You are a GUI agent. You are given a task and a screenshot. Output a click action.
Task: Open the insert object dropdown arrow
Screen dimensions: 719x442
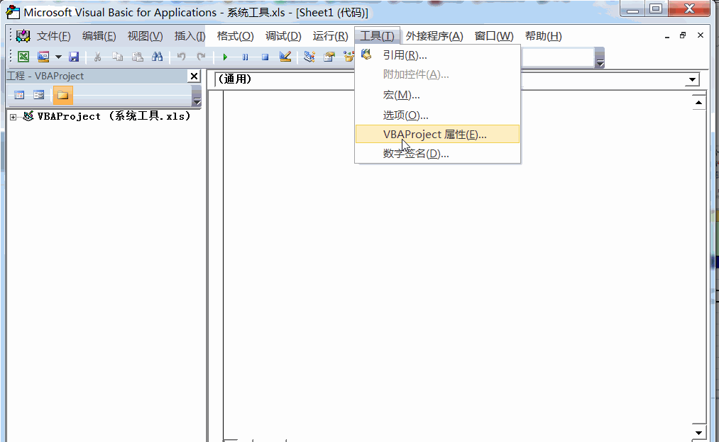tap(58, 57)
